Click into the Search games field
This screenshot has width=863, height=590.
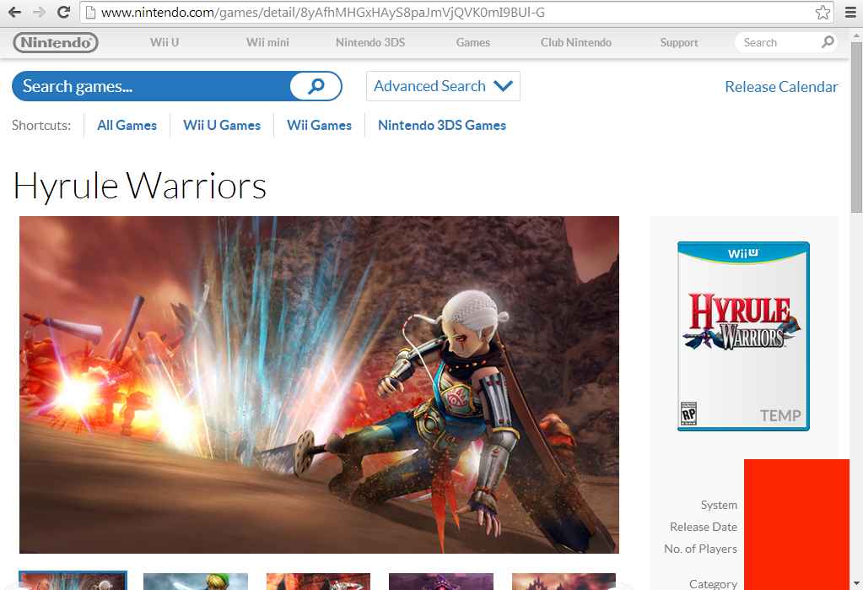pyautogui.click(x=151, y=86)
